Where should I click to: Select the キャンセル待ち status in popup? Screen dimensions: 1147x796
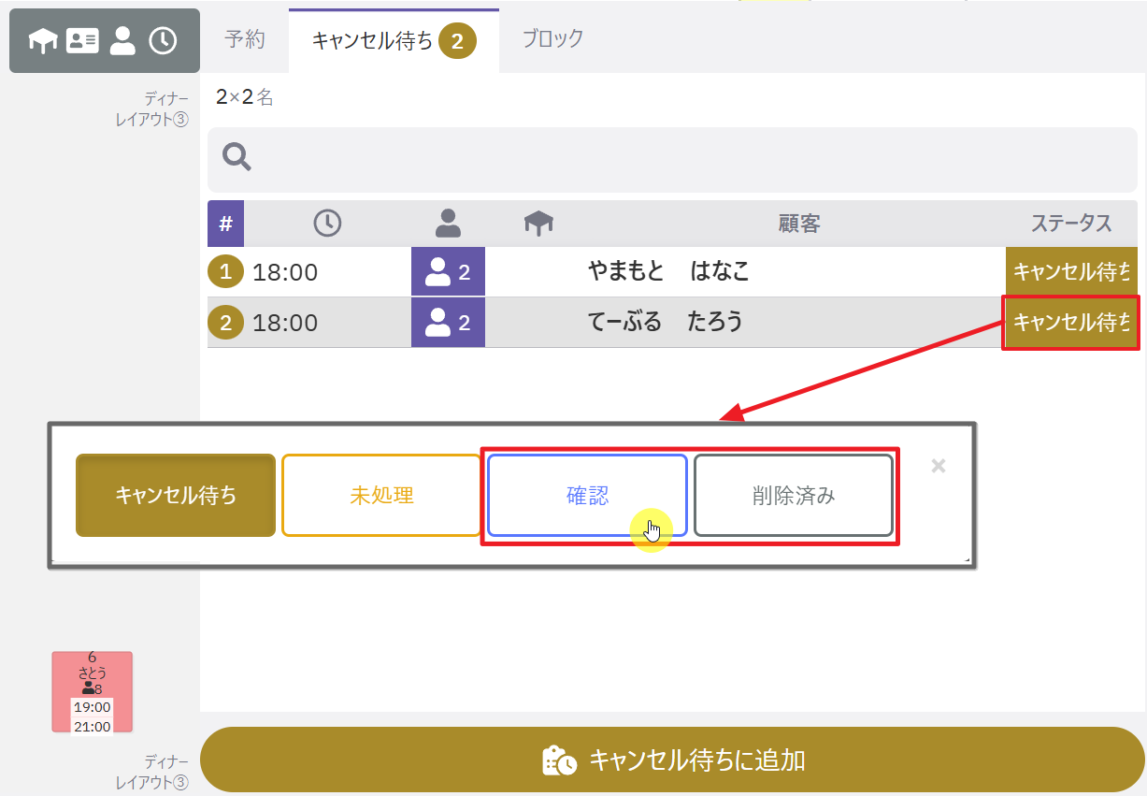(x=176, y=496)
